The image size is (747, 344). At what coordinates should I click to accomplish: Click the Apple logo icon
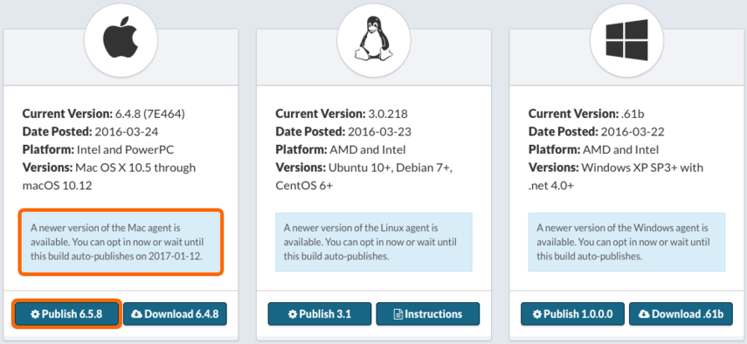(121, 38)
